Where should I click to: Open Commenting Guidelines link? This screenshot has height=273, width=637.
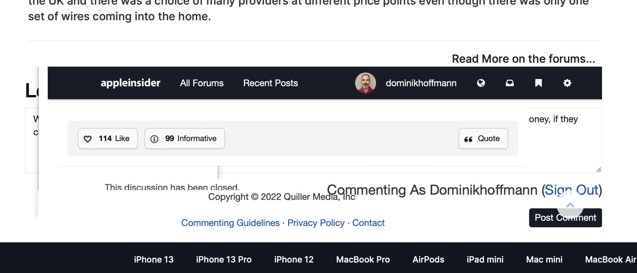click(x=230, y=223)
